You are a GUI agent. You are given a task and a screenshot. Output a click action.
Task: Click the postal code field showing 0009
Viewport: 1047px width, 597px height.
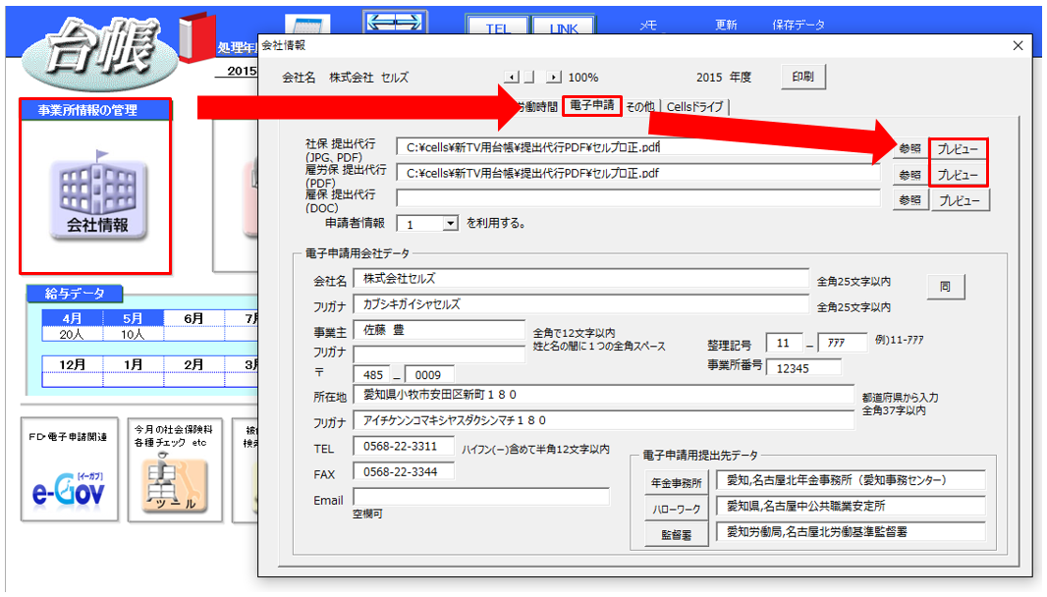pyautogui.click(x=429, y=375)
